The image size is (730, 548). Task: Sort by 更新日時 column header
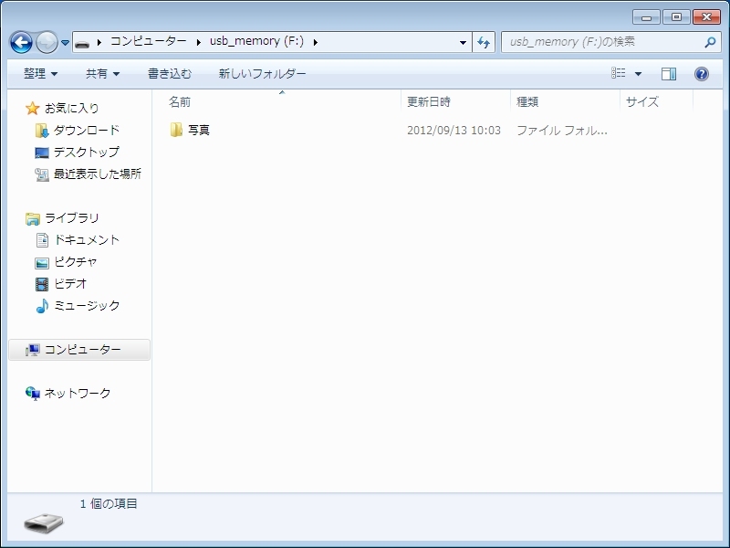click(x=429, y=101)
